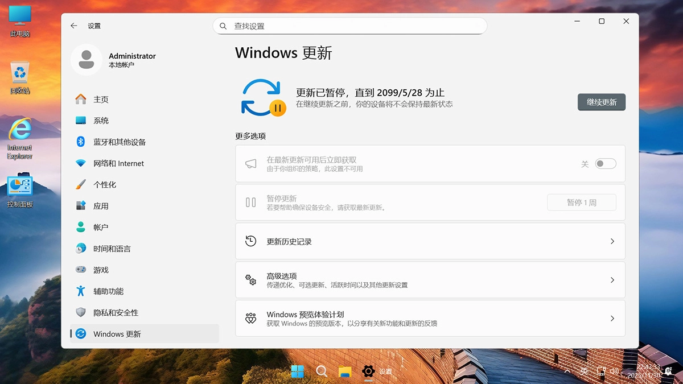The height and width of the screenshot is (384, 683).
Task: Click the 继续更新 button
Action: click(601, 102)
